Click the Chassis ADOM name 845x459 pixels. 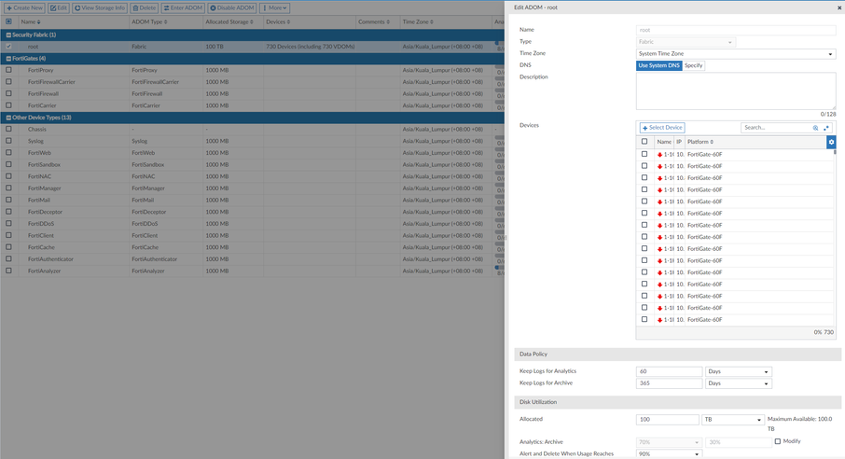click(37, 130)
